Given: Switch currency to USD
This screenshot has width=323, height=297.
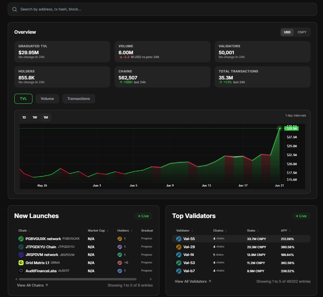Looking at the screenshot, I should (287, 32).
